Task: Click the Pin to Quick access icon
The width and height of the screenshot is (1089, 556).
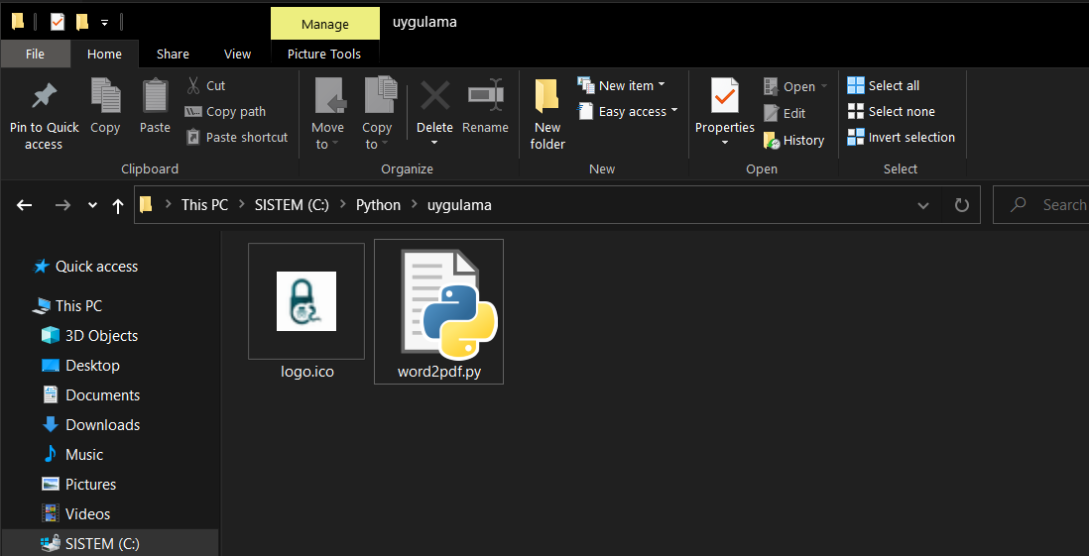Action: [x=44, y=98]
